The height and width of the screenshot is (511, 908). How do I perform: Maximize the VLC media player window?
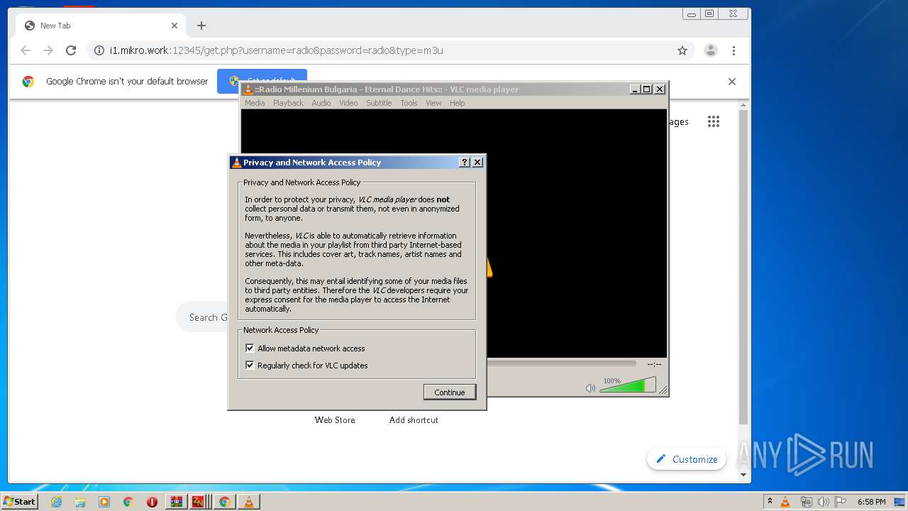(646, 89)
